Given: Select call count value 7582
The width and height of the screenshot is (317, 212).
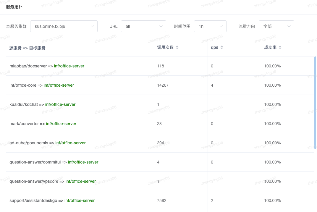Looking at the screenshot, I should pos(161,200).
